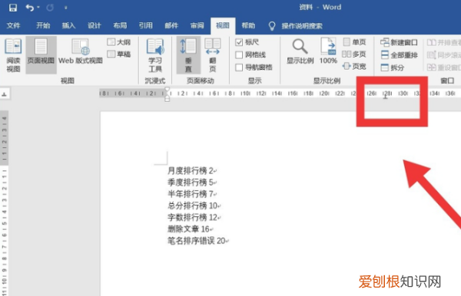Choose 多页 multiple pages view

coord(354,54)
